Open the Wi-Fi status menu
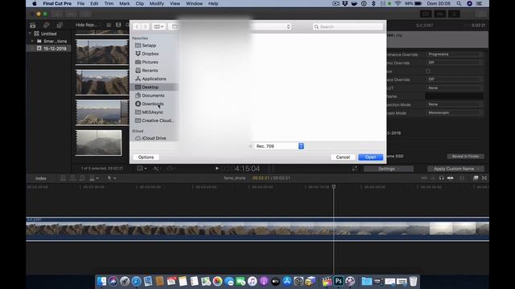Image resolution: width=515 pixels, height=289 pixels. (398, 3)
